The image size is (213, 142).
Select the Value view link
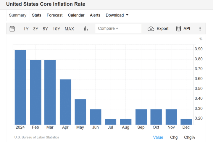pos(158,137)
